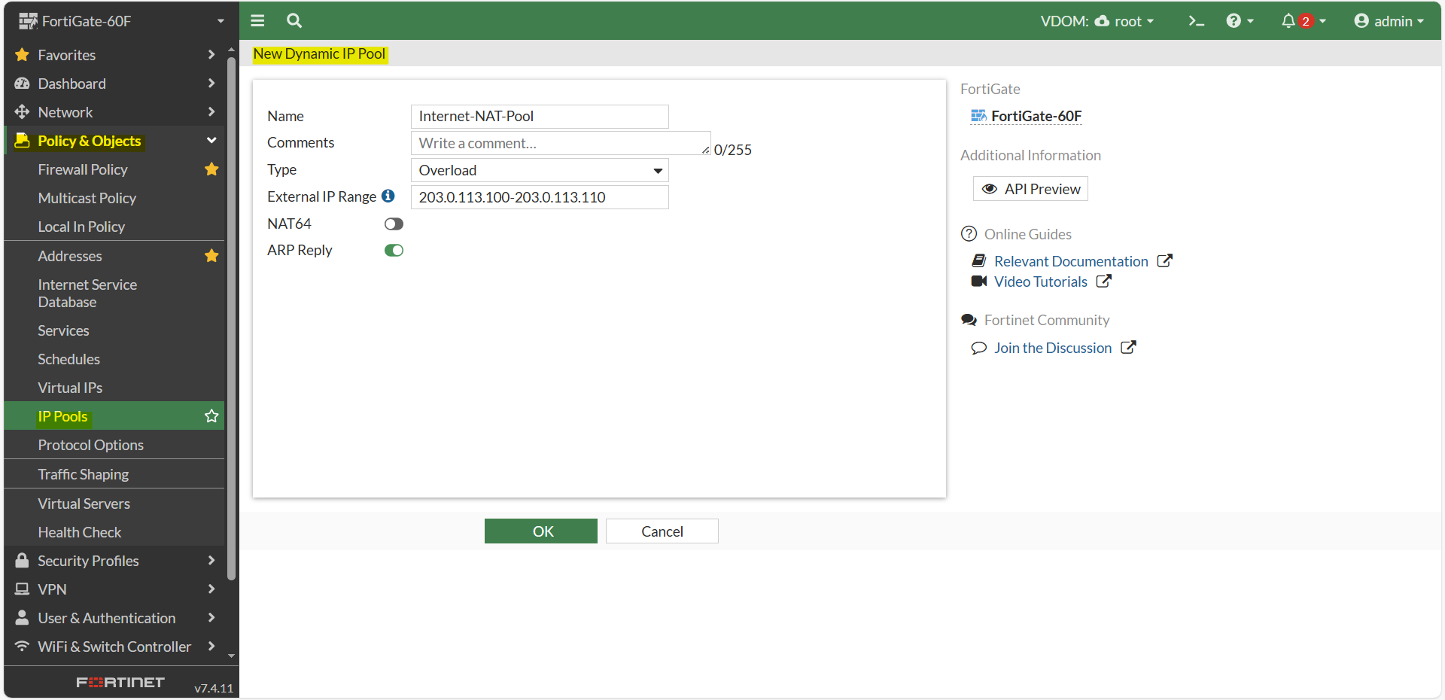Click the FortiGate-60F device link

(1036, 116)
